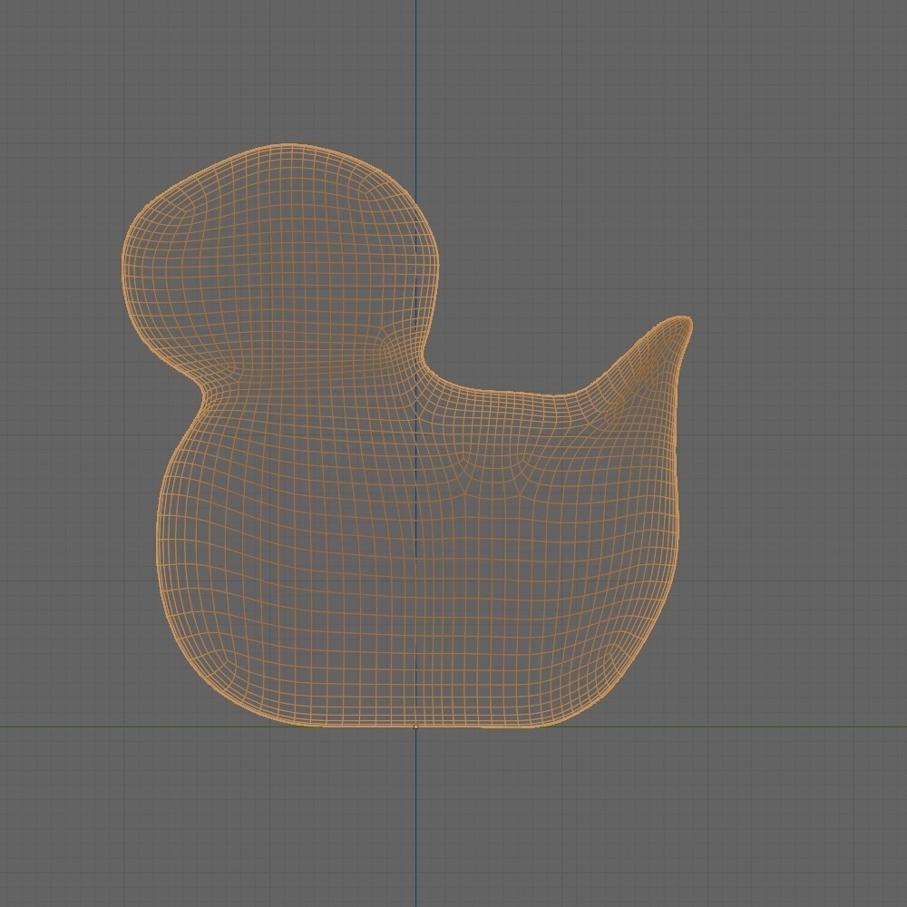
Task: Click the object origin point under the duck
Action: pos(416,727)
